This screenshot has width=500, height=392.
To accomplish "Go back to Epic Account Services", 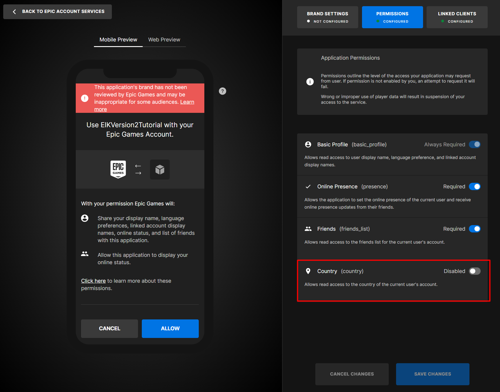I will pyautogui.click(x=58, y=11).
